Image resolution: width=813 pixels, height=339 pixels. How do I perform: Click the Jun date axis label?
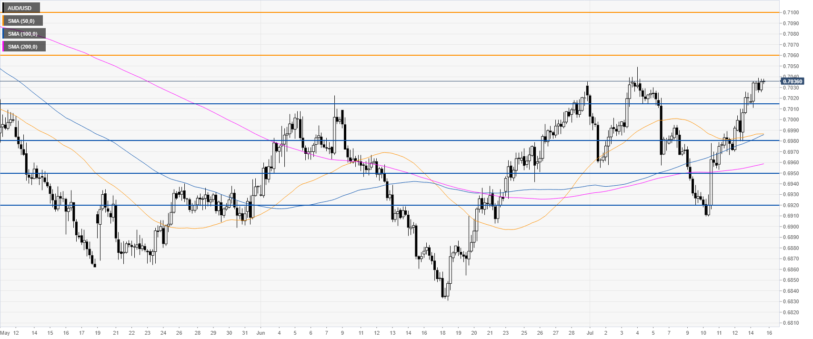(x=260, y=333)
